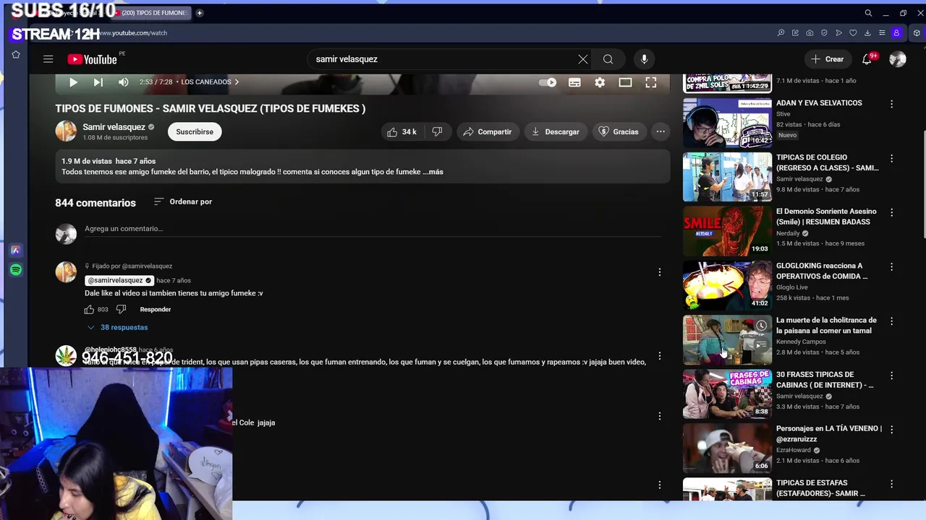The height and width of the screenshot is (520, 926).
Task: Open GLOGLOKING reacciona video title
Action: coord(822,271)
